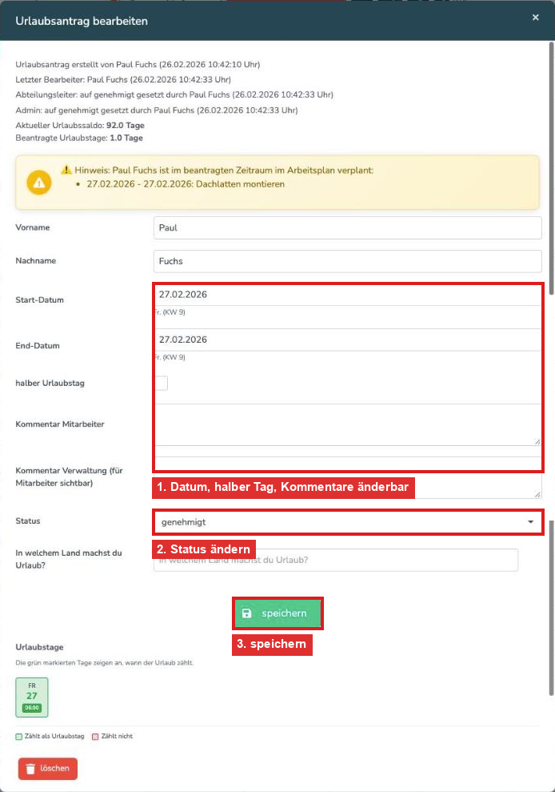Toggle the halber Urlaubstag checkbox
555x792 pixels.
pos(162,383)
